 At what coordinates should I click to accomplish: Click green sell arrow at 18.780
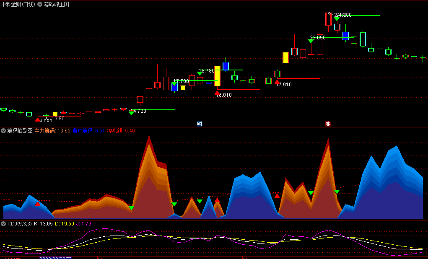click(200, 73)
